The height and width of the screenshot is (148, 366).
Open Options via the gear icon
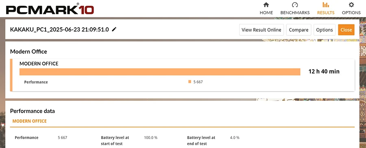[351, 4]
